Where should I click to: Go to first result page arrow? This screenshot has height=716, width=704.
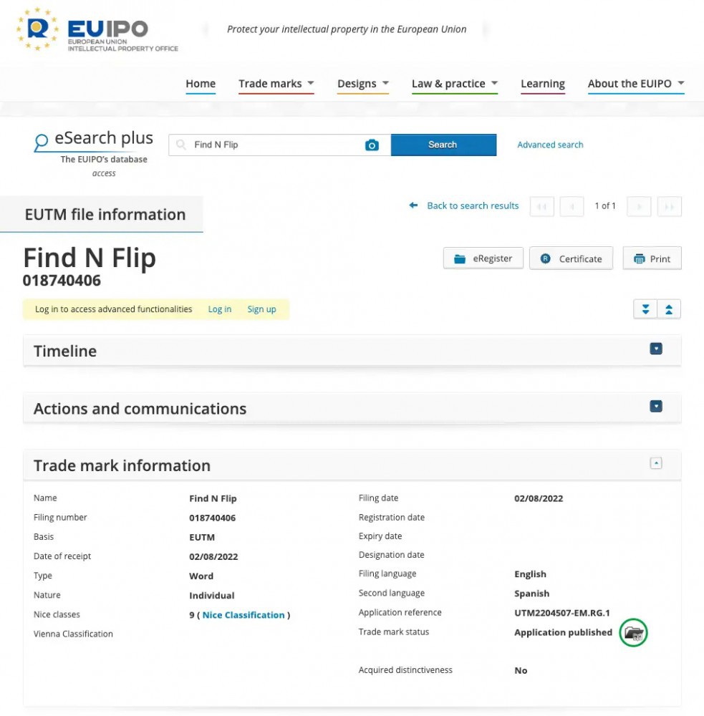coord(542,206)
